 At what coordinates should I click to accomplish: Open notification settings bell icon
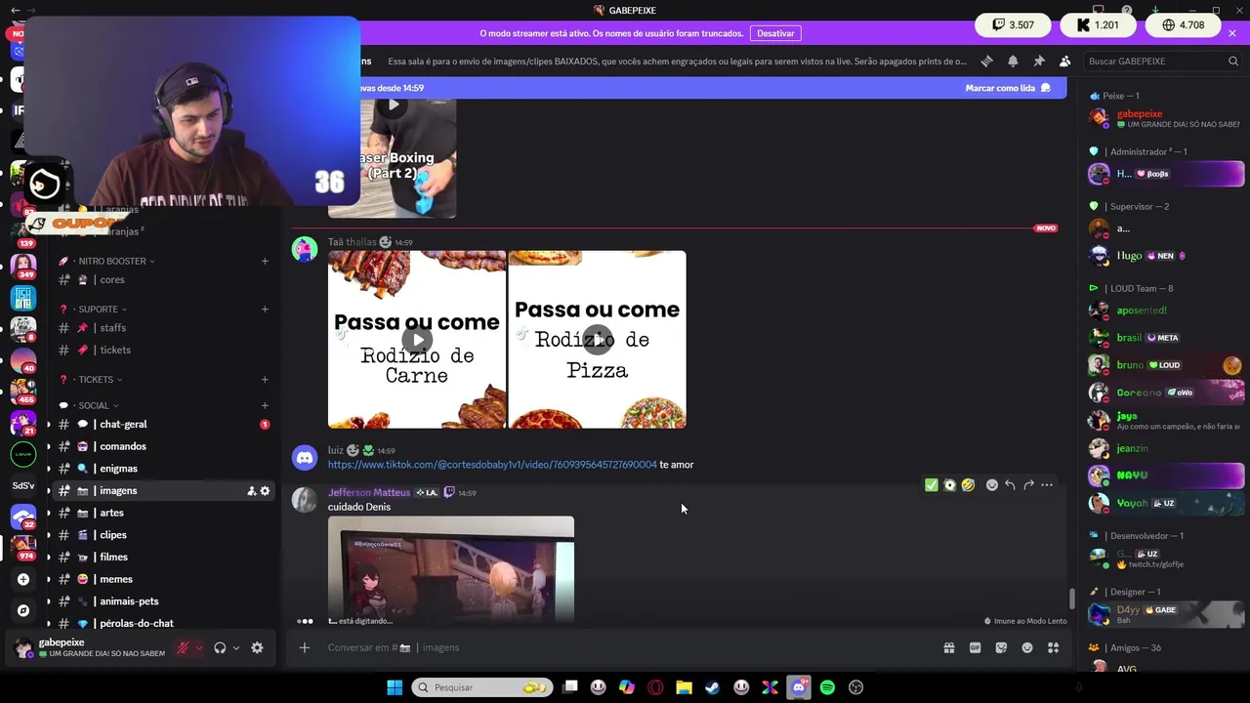[1013, 61]
